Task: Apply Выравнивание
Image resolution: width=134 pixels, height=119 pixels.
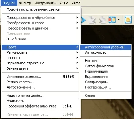Action: pos(105,77)
